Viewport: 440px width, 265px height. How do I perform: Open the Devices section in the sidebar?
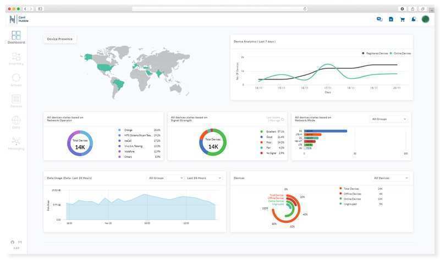[x=16, y=101]
